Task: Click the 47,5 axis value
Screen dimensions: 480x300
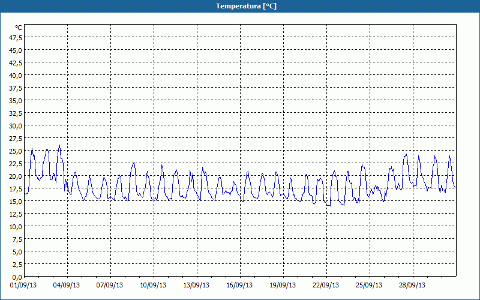Action: [16, 38]
